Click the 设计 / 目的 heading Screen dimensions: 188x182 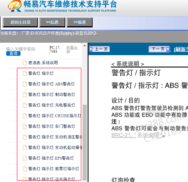(x=126, y=100)
